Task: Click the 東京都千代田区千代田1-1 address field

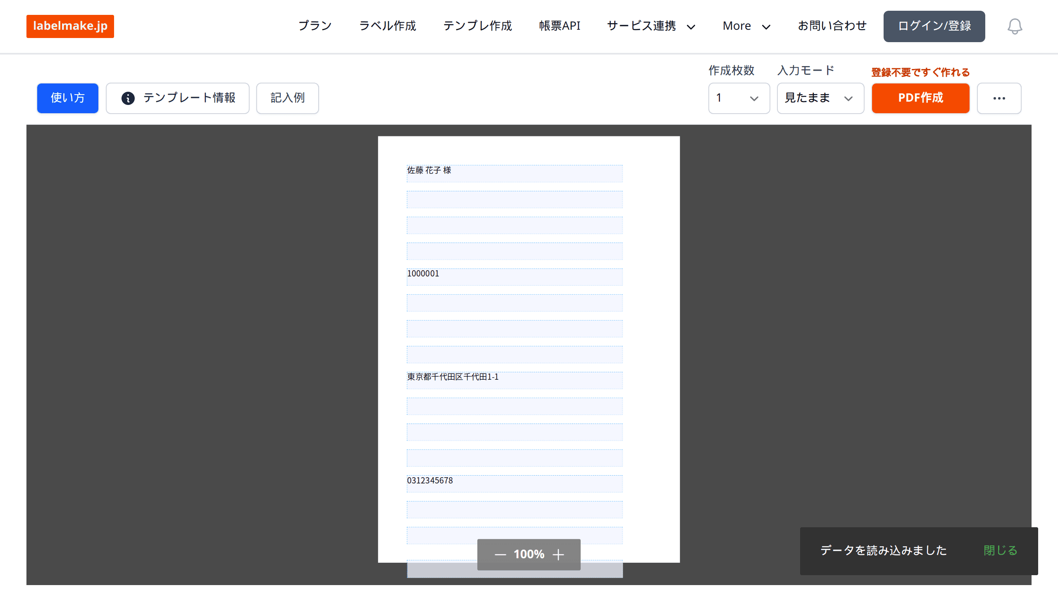Action: (x=515, y=380)
